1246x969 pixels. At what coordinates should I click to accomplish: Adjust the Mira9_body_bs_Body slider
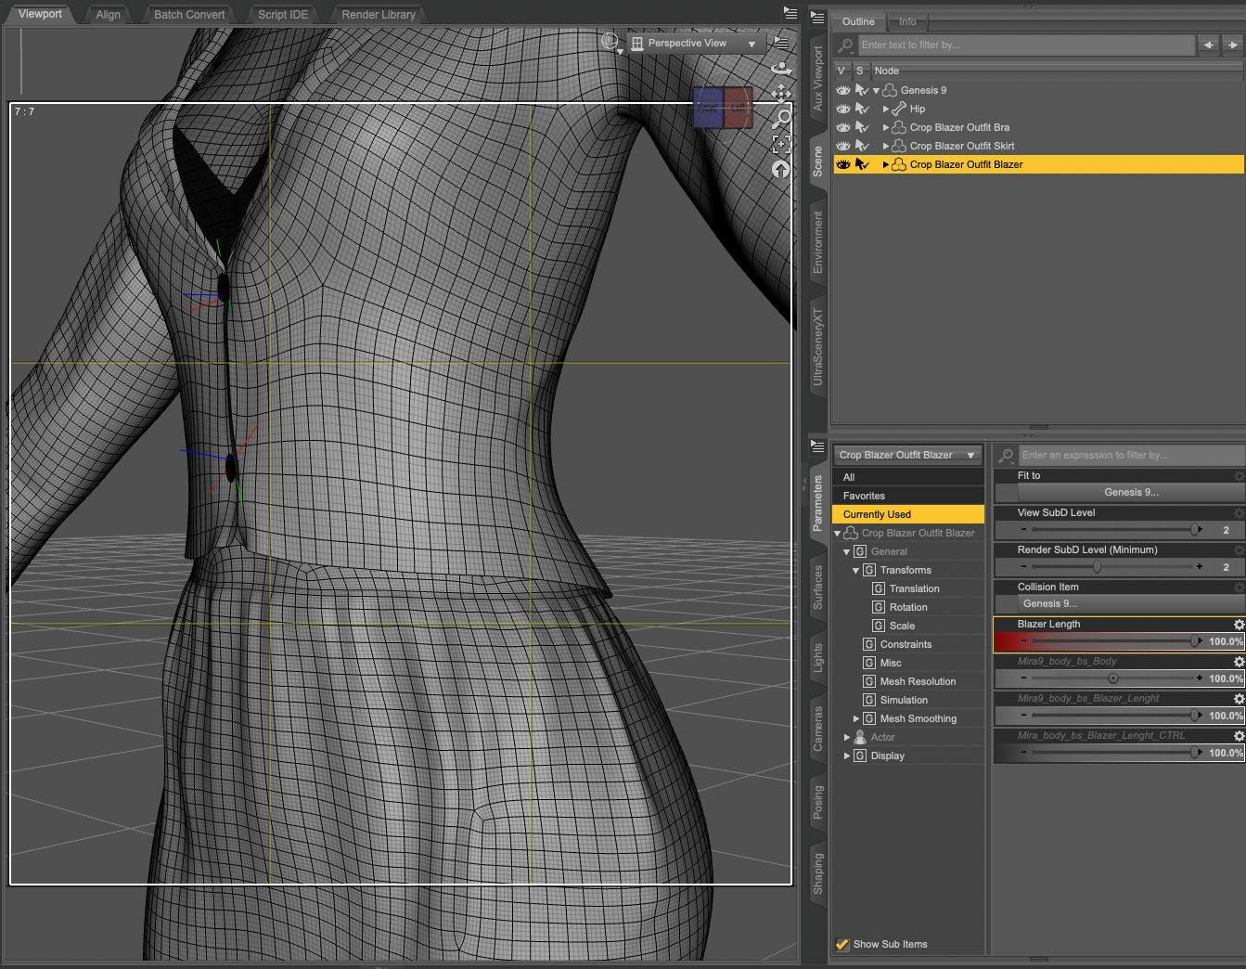tap(1111, 678)
